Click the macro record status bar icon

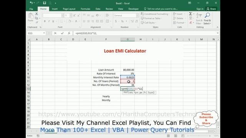pos(38,136)
